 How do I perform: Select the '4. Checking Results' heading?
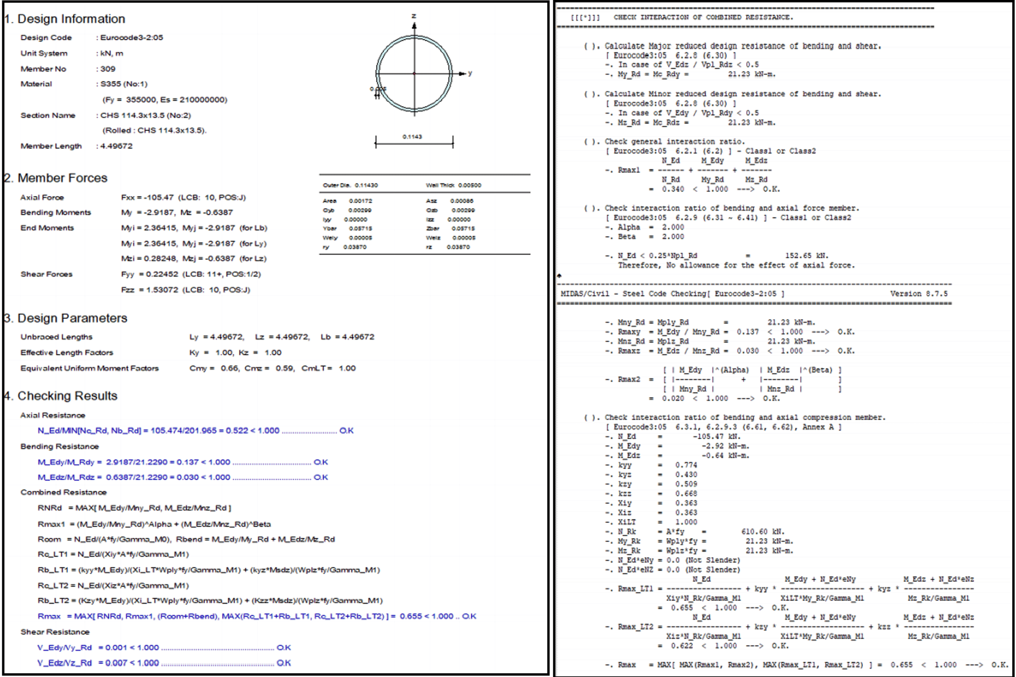click(x=61, y=396)
